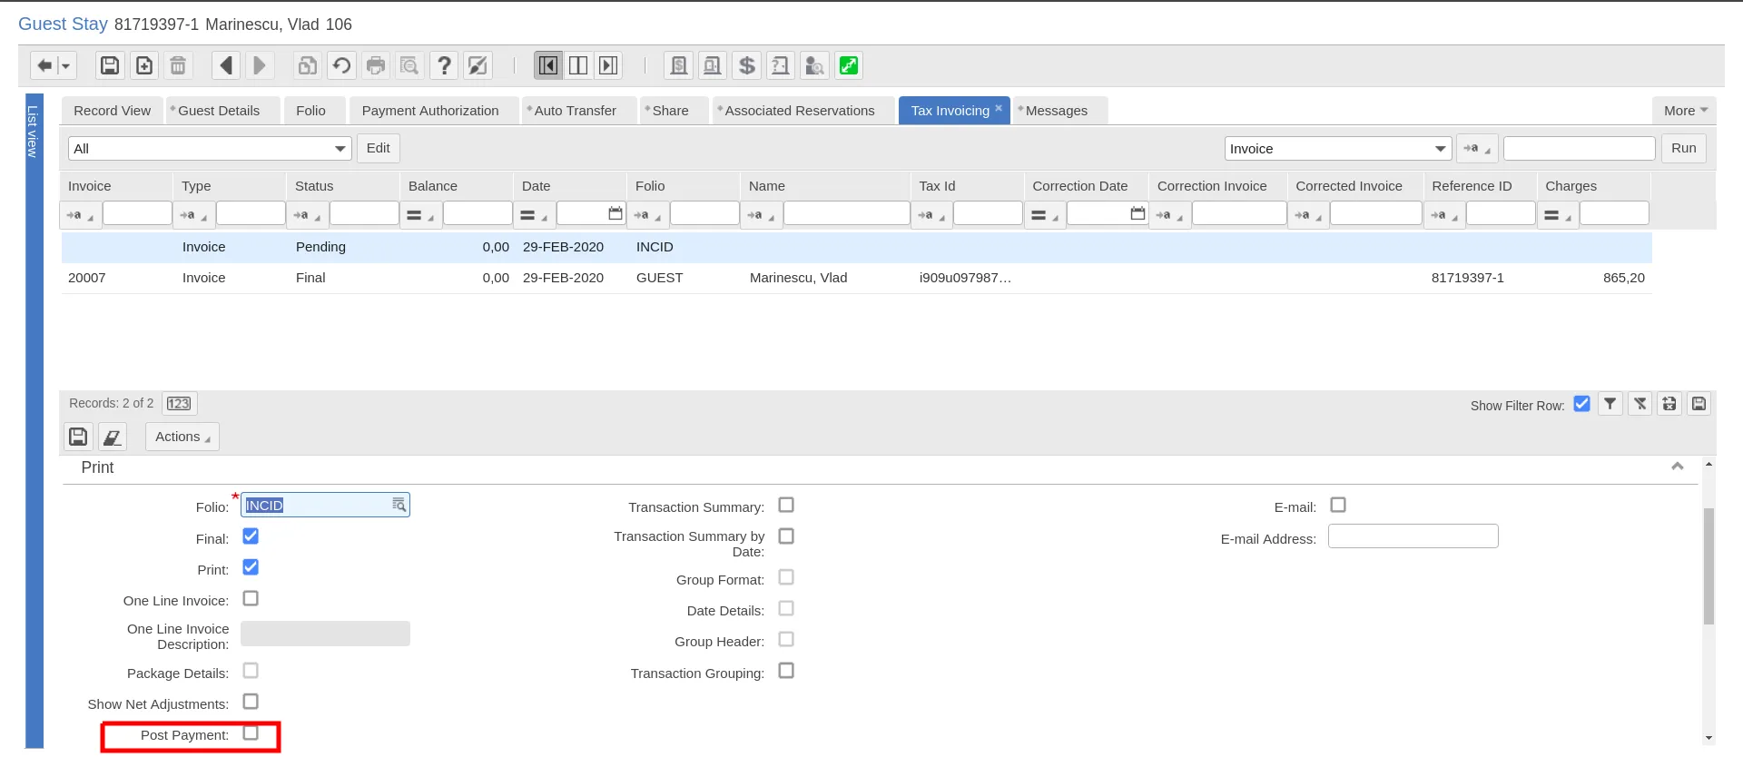Open the Help question mark icon
This screenshot has width=1743, height=757.
point(443,65)
